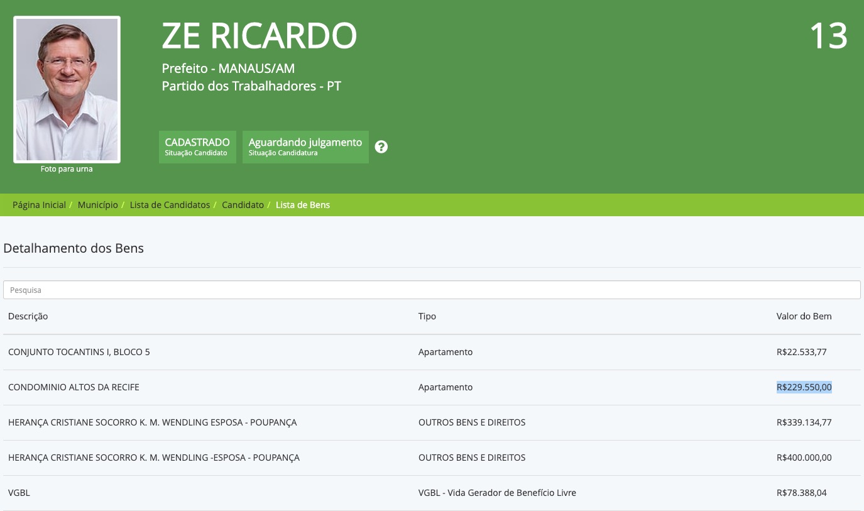Click the candidate number 13

[x=828, y=36]
